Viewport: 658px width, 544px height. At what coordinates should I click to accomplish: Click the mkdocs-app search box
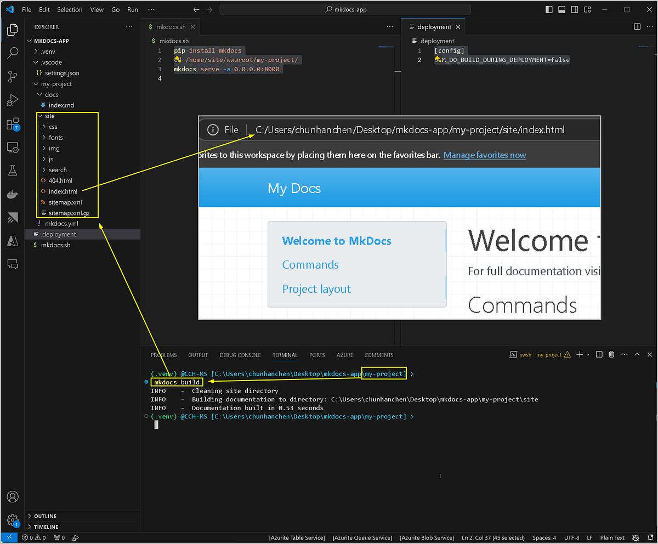[345, 10]
